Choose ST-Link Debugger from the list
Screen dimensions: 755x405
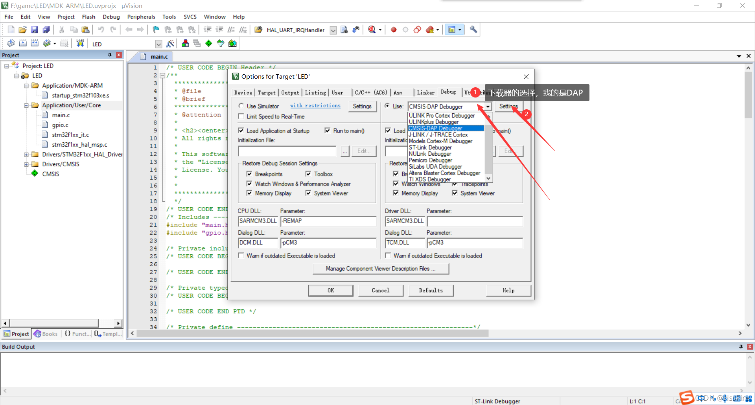click(430, 147)
